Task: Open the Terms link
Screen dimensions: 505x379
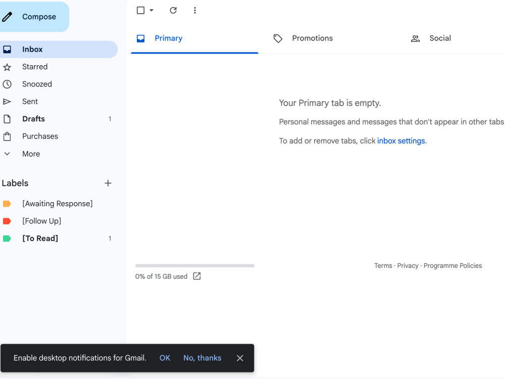Action: pos(383,266)
